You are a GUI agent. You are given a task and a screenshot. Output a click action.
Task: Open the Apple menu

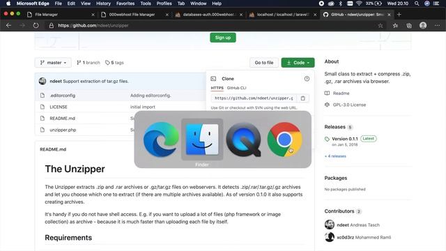(x=8, y=3)
